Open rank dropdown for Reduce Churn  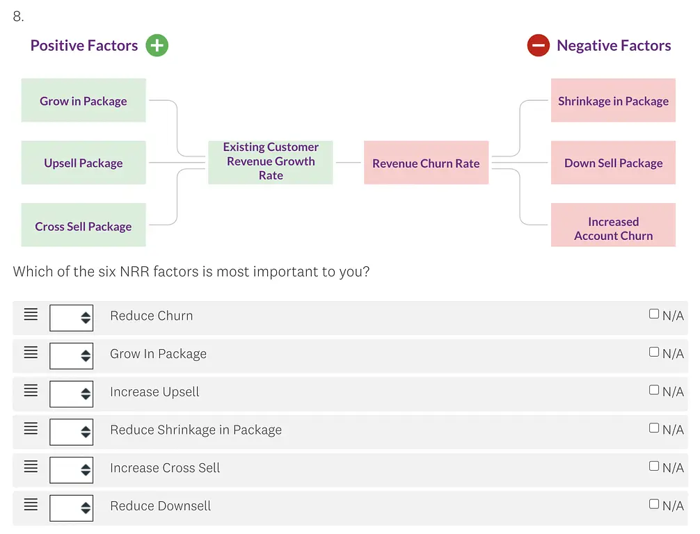coord(71,318)
